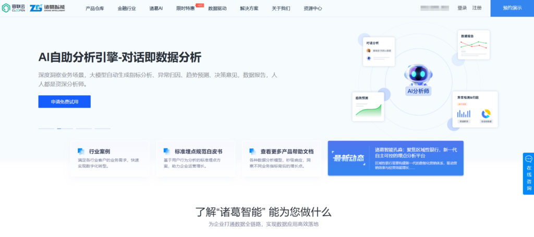This screenshot has width=534, height=237.
Task: Open the 诸葛AI menu item
Action: click(x=156, y=8)
